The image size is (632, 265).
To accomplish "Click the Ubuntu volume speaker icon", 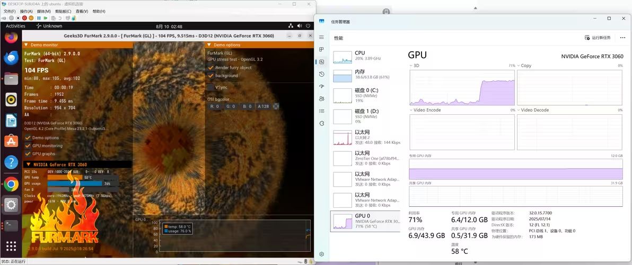I will (x=300, y=26).
